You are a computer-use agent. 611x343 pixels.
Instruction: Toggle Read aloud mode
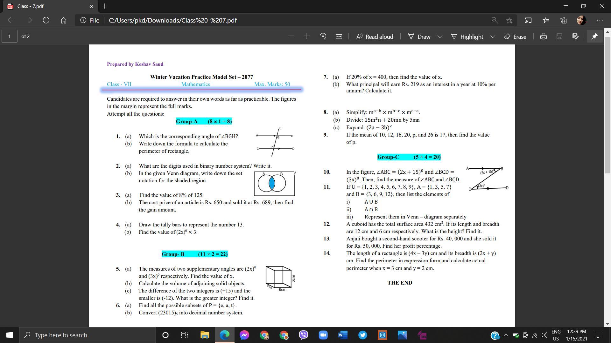pos(375,37)
